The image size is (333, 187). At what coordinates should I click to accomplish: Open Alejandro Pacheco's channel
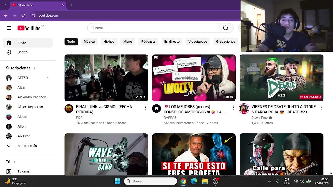point(28,97)
